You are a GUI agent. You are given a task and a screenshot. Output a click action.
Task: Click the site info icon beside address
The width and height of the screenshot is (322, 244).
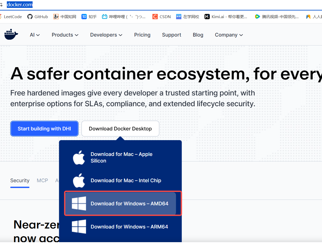(1, 5)
